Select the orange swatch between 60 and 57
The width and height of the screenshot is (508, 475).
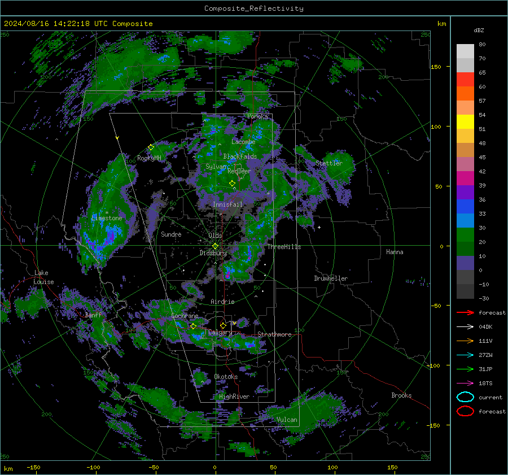465,93
